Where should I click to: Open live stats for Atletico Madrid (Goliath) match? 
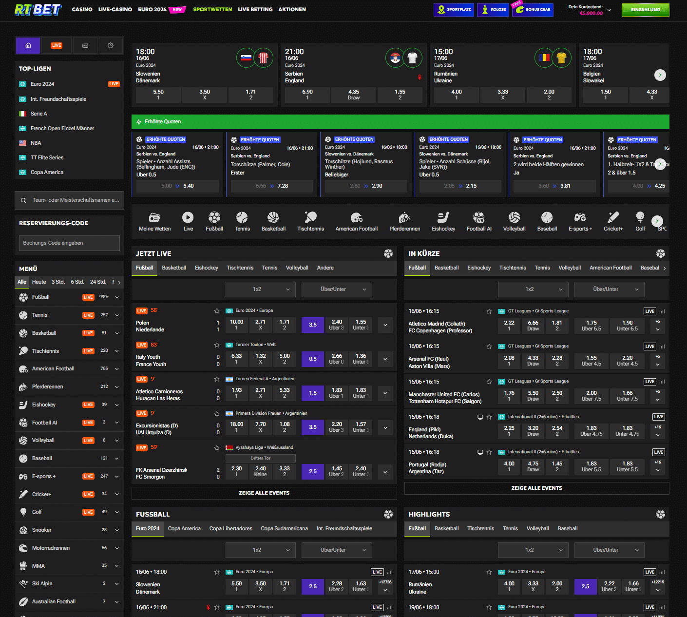click(x=662, y=311)
